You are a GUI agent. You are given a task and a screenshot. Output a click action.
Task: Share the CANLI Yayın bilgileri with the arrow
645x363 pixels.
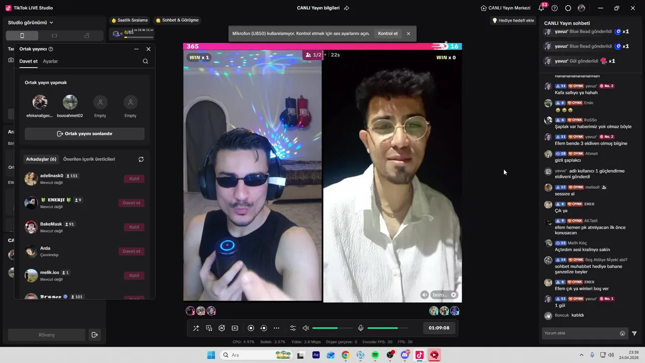(x=347, y=8)
